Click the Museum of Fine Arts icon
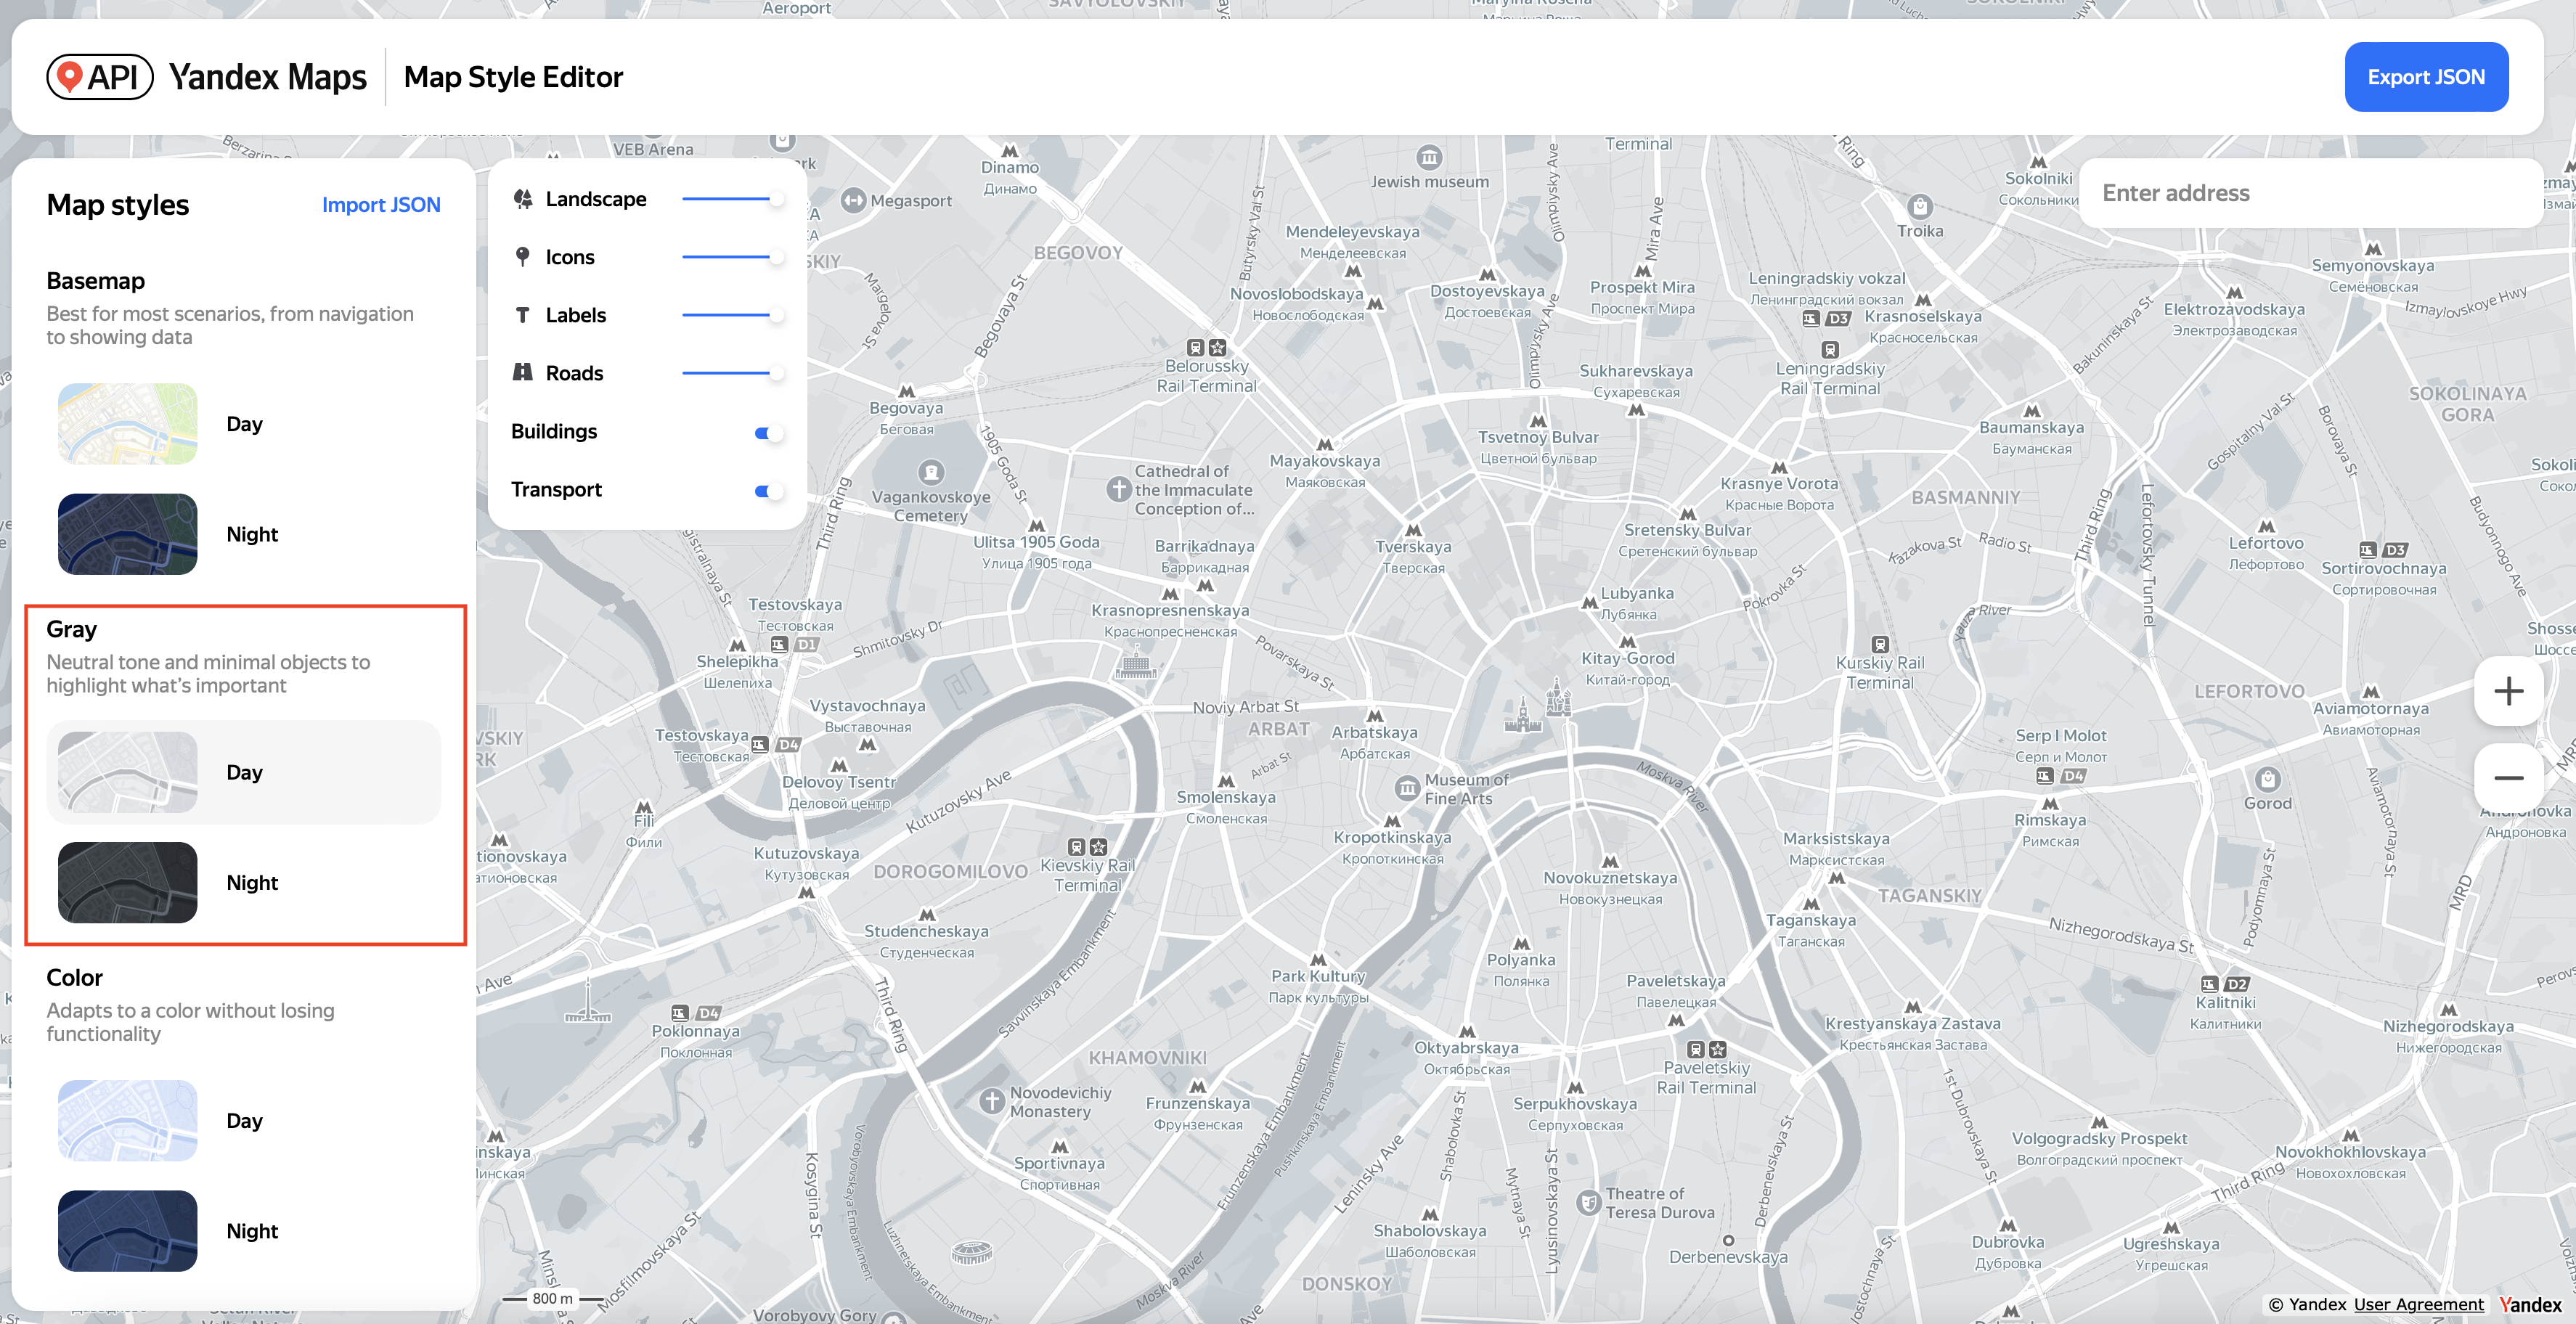2576x1324 pixels. pyautogui.click(x=1407, y=788)
